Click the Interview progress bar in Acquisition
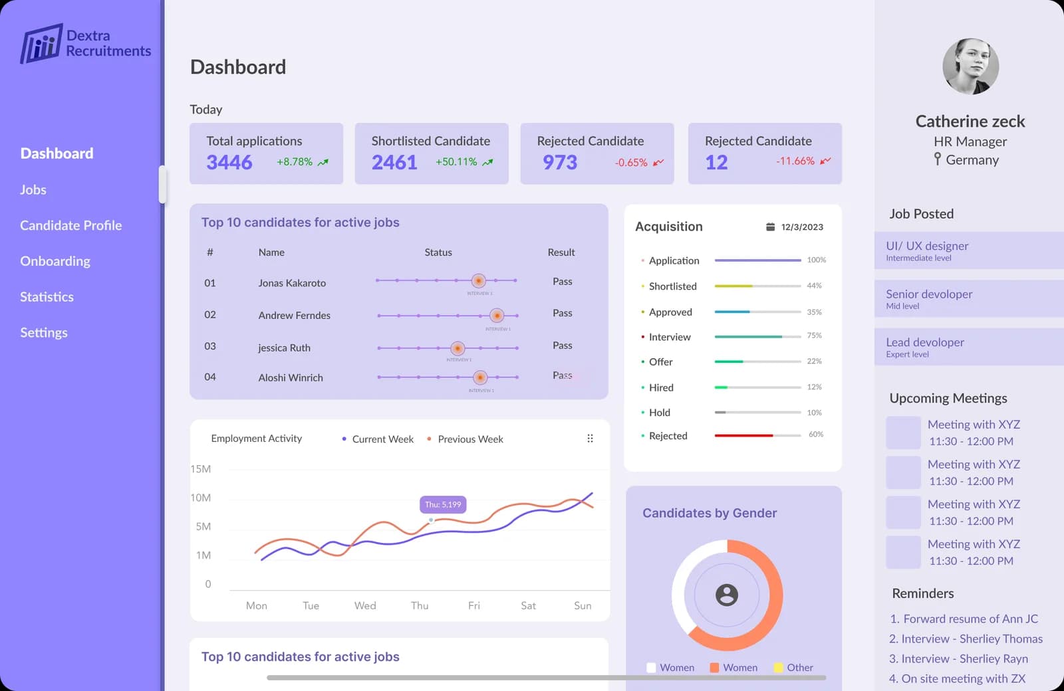Screen dimensions: 1064x691 757,337
